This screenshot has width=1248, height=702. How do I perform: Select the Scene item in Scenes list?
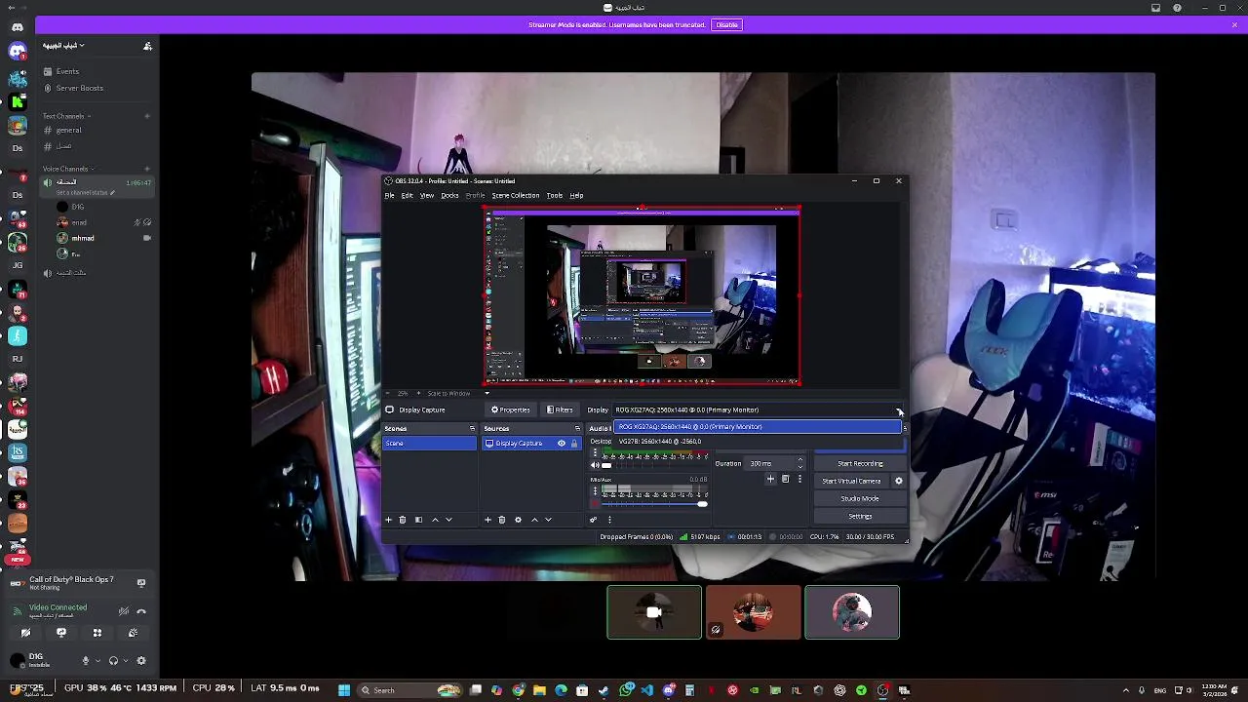point(429,444)
